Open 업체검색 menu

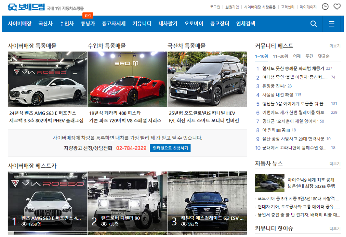click(x=246, y=24)
